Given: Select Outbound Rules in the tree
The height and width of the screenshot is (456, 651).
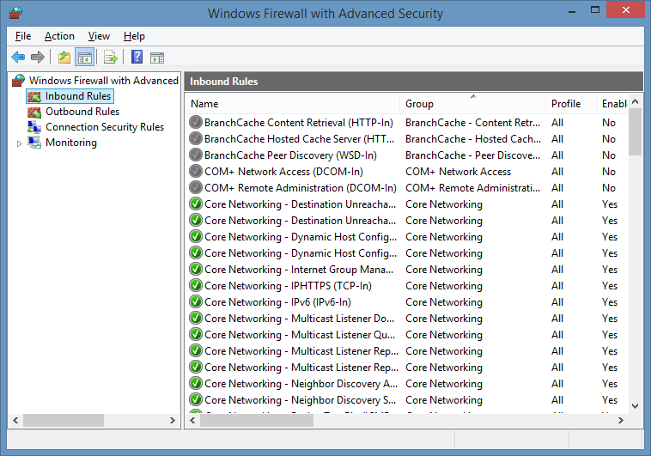Looking at the screenshot, I should pyautogui.click(x=82, y=112).
